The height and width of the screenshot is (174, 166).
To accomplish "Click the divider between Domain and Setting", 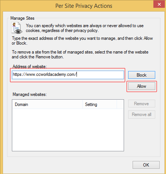I will coord(82,104).
